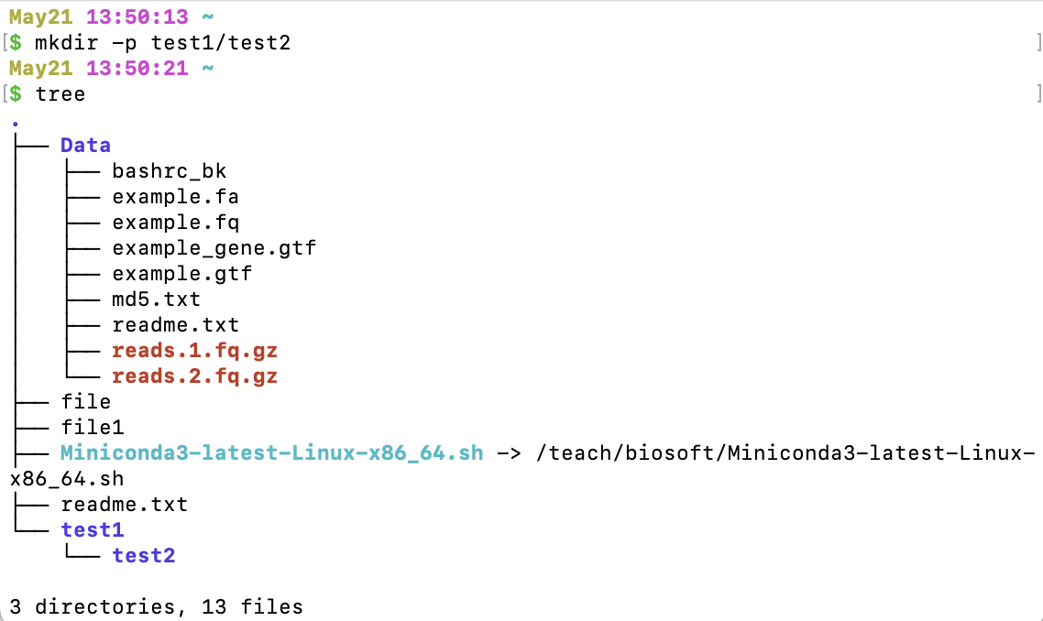Select the file1 entry

click(x=92, y=428)
